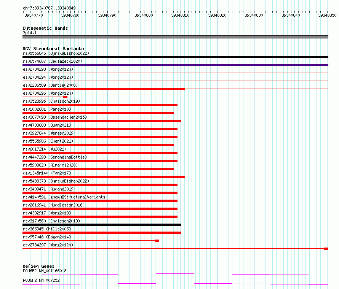Viewport: 339px width, 289px height.
Task: Open nsv4738688 (Quan2021) variant label
Action: [47, 125]
